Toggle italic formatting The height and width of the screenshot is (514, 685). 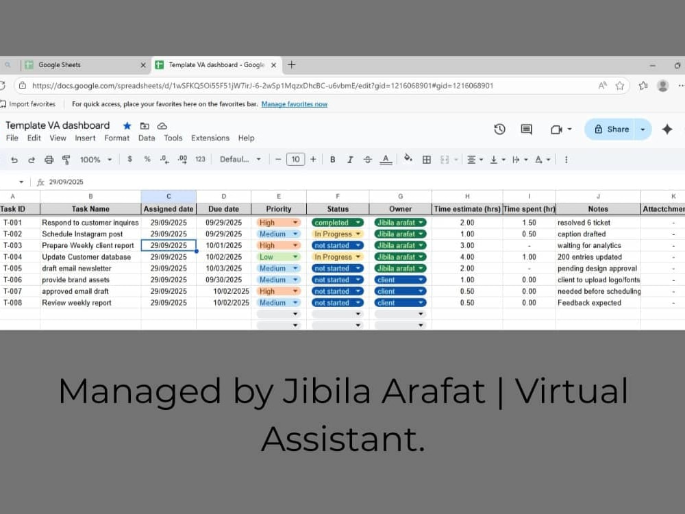pyautogui.click(x=350, y=160)
